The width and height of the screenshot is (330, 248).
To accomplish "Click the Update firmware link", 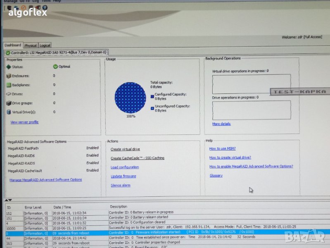I will pos(123,176).
